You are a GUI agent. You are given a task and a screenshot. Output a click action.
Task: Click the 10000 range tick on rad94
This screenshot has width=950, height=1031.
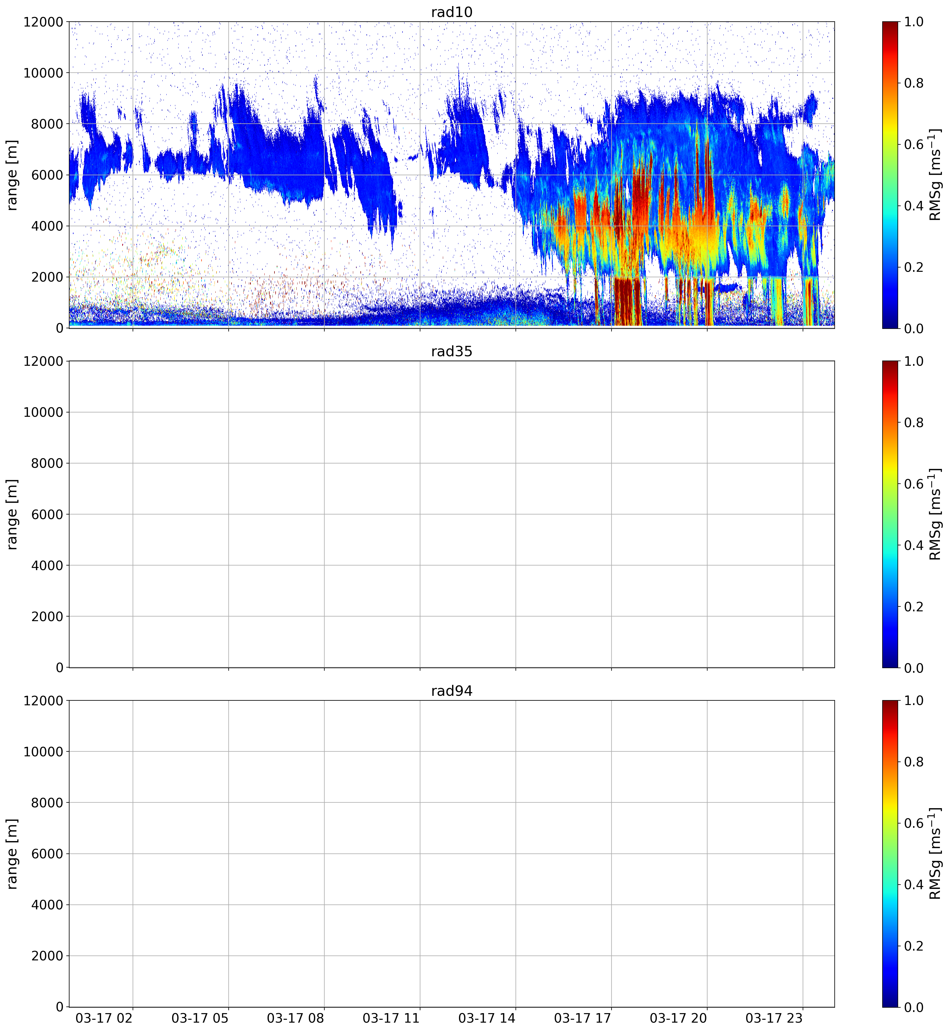(x=43, y=752)
